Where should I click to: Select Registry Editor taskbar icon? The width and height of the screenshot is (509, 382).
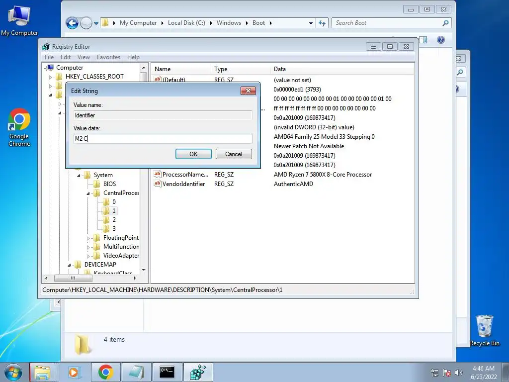pos(198,372)
